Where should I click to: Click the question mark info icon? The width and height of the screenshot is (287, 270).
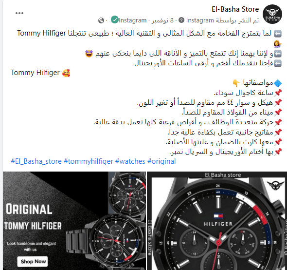click(x=181, y=20)
